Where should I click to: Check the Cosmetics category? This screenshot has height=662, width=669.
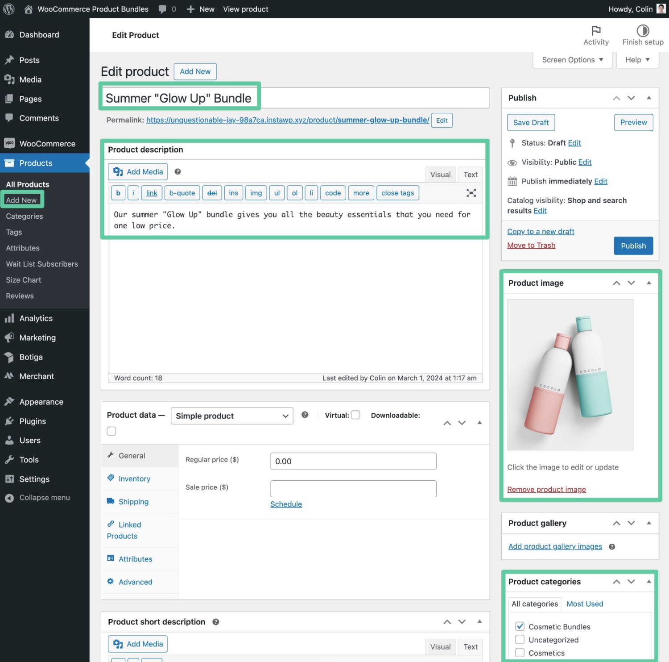[x=520, y=653]
